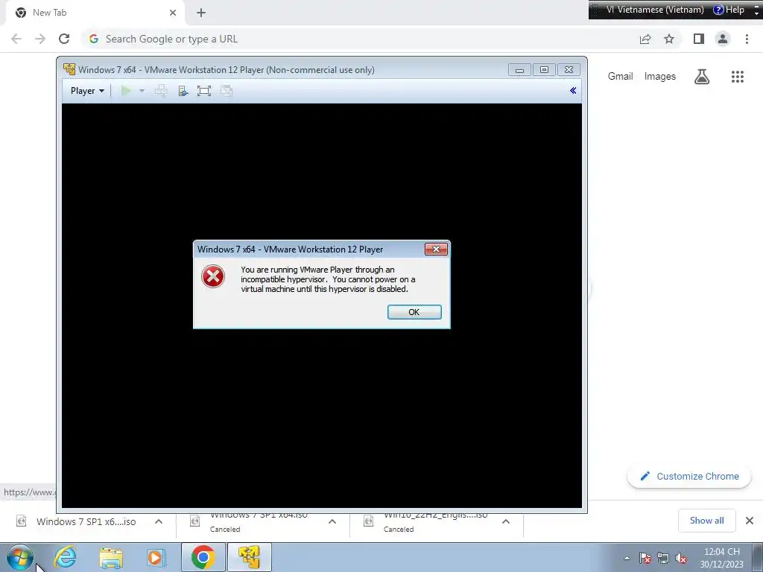This screenshot has width=763, height=572.
Task: Close the New Tab tab
Action: (172, 13)
